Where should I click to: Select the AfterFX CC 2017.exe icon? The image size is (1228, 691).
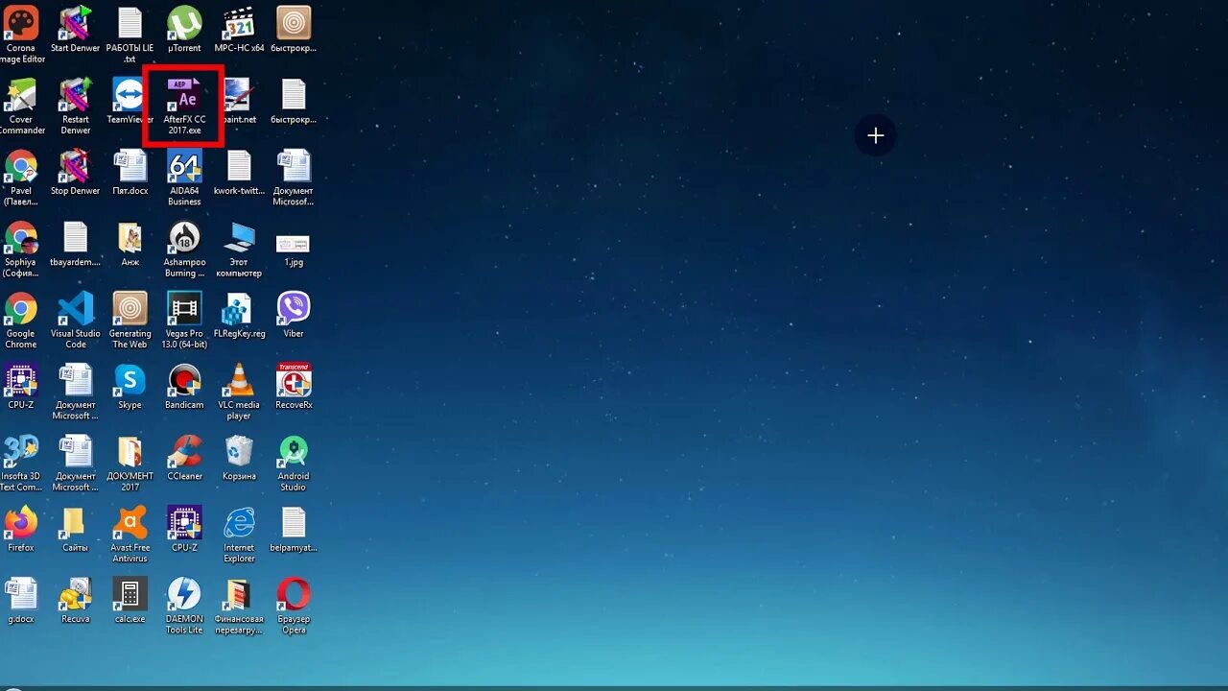184,106
